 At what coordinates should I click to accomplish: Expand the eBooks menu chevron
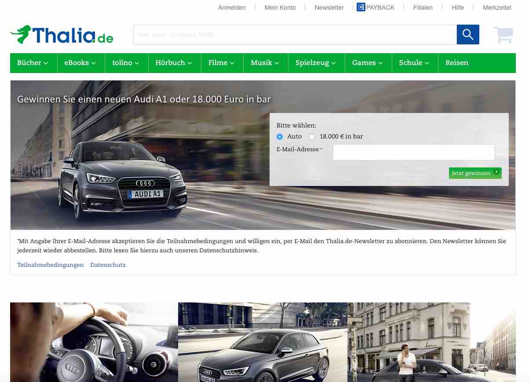[x=93, y=63]
